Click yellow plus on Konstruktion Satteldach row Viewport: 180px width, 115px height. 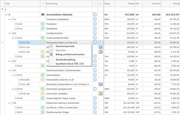coord(43,93)
